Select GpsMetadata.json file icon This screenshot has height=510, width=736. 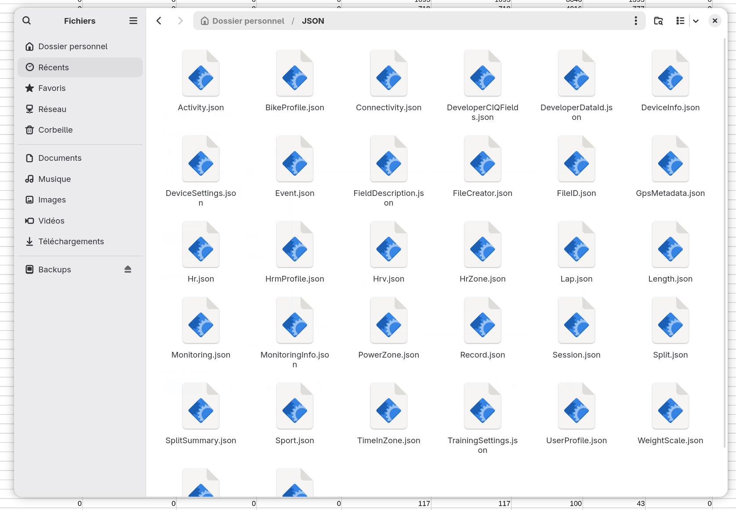tap(671, 159)
